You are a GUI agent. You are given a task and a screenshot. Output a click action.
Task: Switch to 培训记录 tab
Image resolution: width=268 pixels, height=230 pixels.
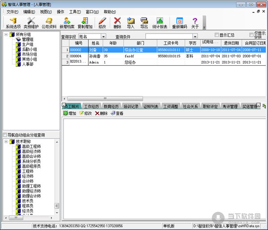(x=131, y=106)
